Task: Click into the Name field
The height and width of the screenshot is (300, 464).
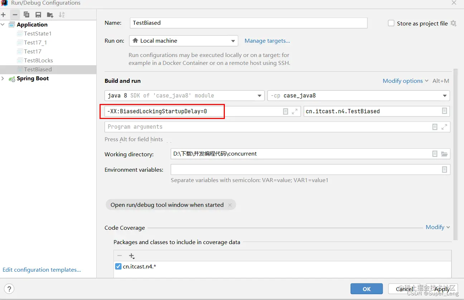Action: pyautogui.click(x=248, y=23)
